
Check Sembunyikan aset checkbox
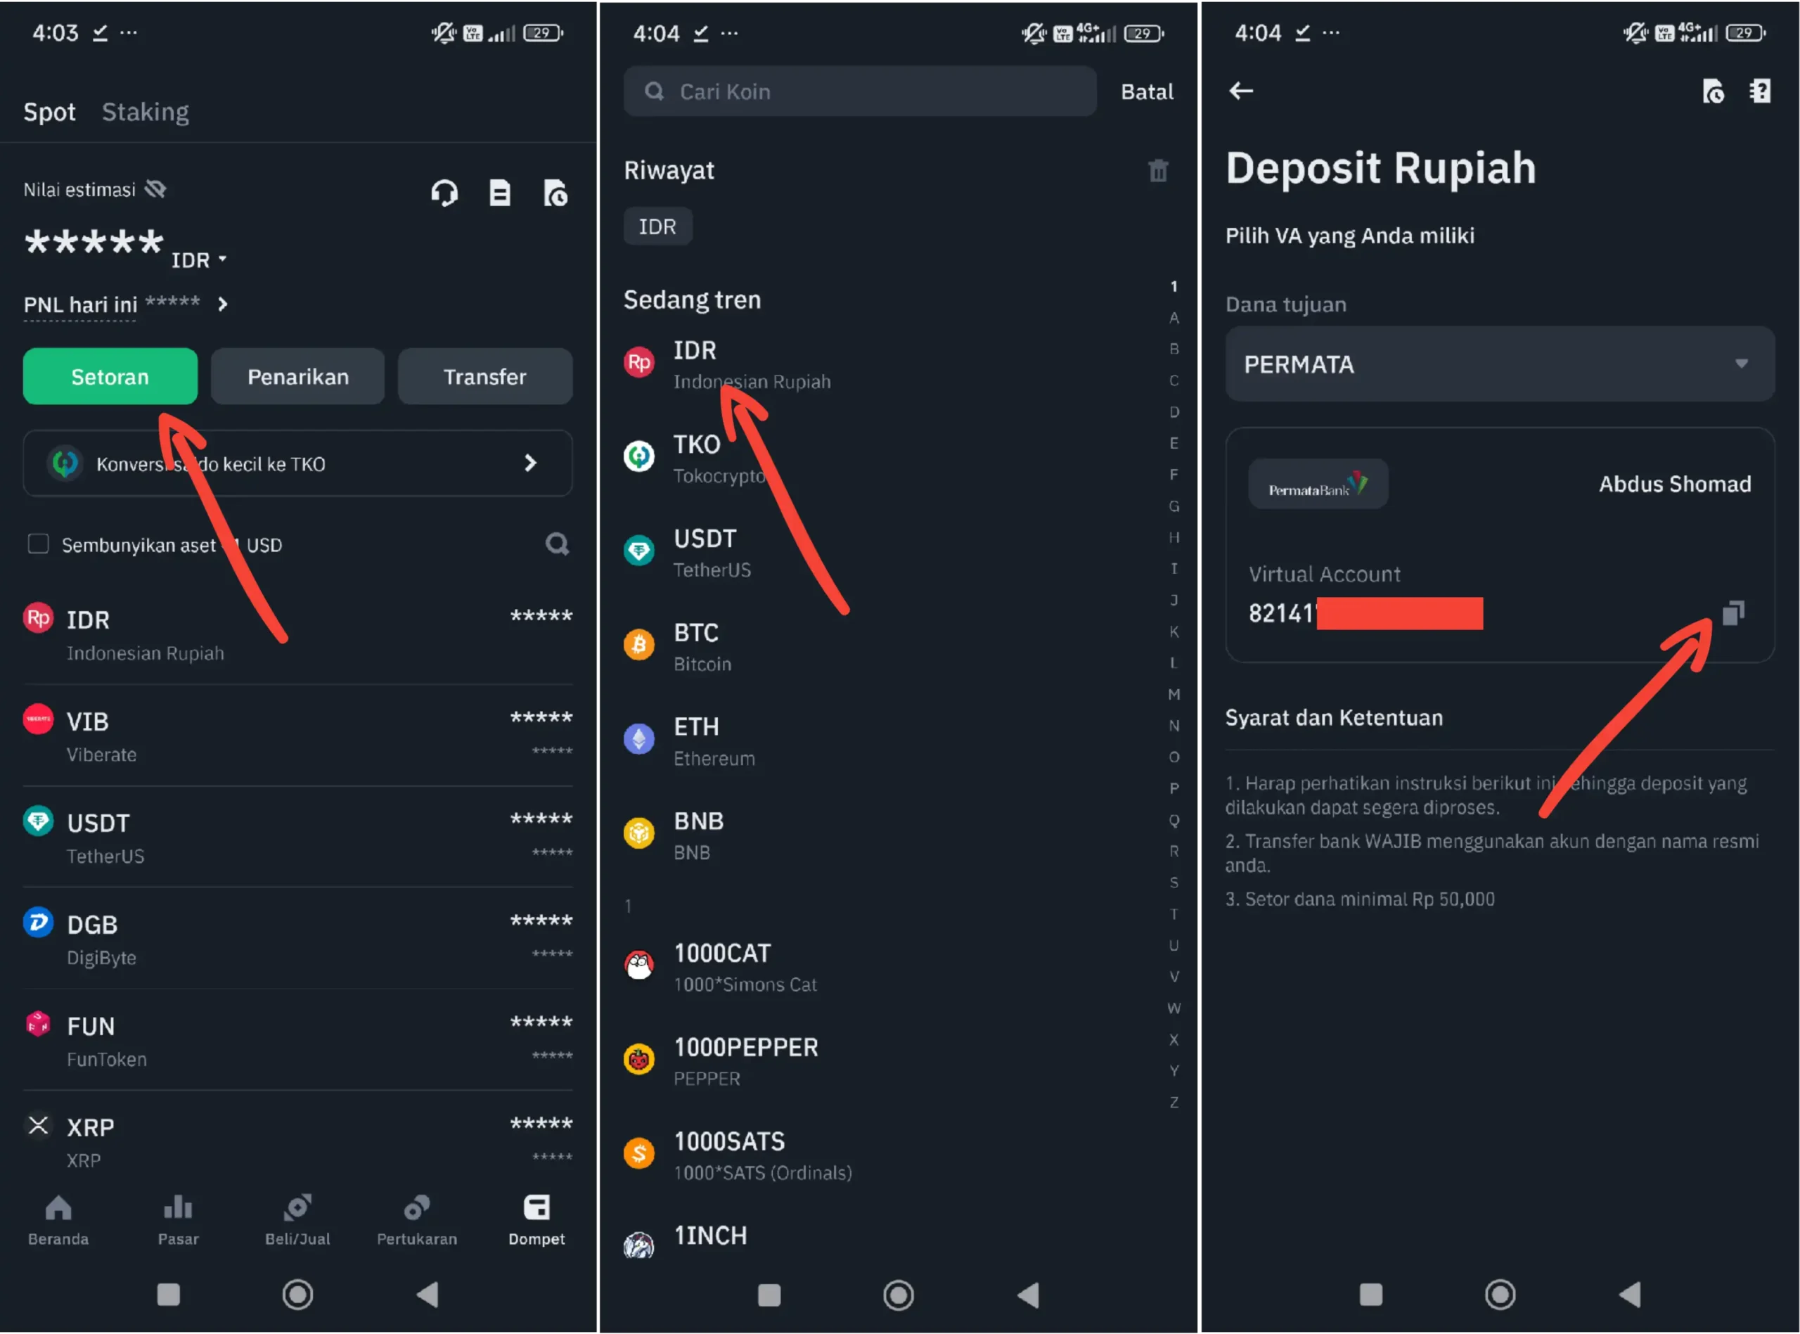click(38, 544)
